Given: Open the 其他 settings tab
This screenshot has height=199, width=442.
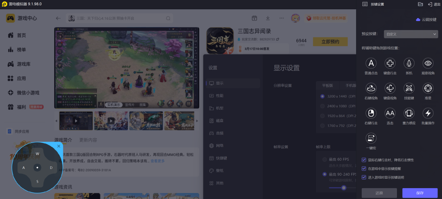Looking at the screenshot, I should click(x=233, y=183).
